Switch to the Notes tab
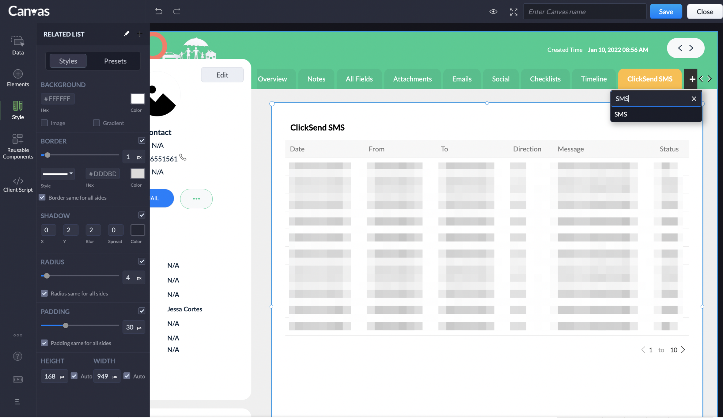This screenshot has height=418, width=723. 316,79
